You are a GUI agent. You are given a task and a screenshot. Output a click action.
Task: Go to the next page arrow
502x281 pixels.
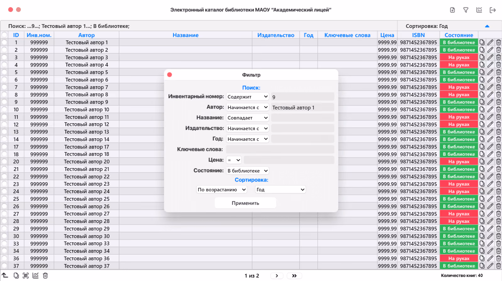pyautogui.click(x=277, y=276)
